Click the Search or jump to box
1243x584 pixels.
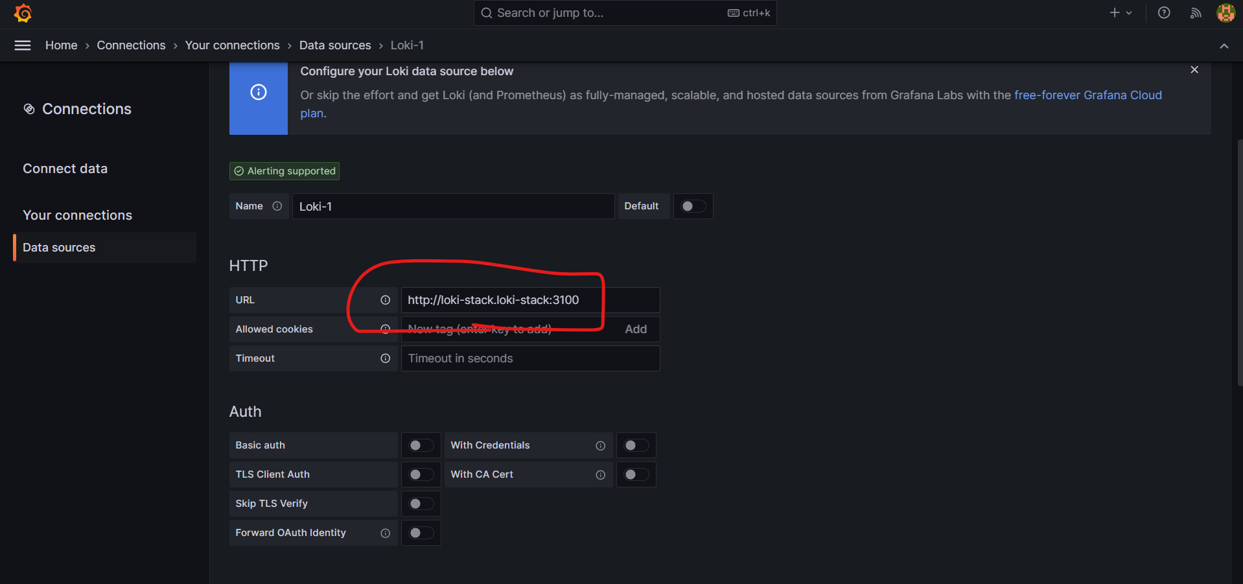(625, 13)
